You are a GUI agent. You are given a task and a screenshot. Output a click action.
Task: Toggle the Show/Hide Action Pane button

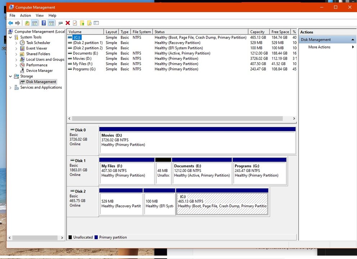tap(51, 23)
